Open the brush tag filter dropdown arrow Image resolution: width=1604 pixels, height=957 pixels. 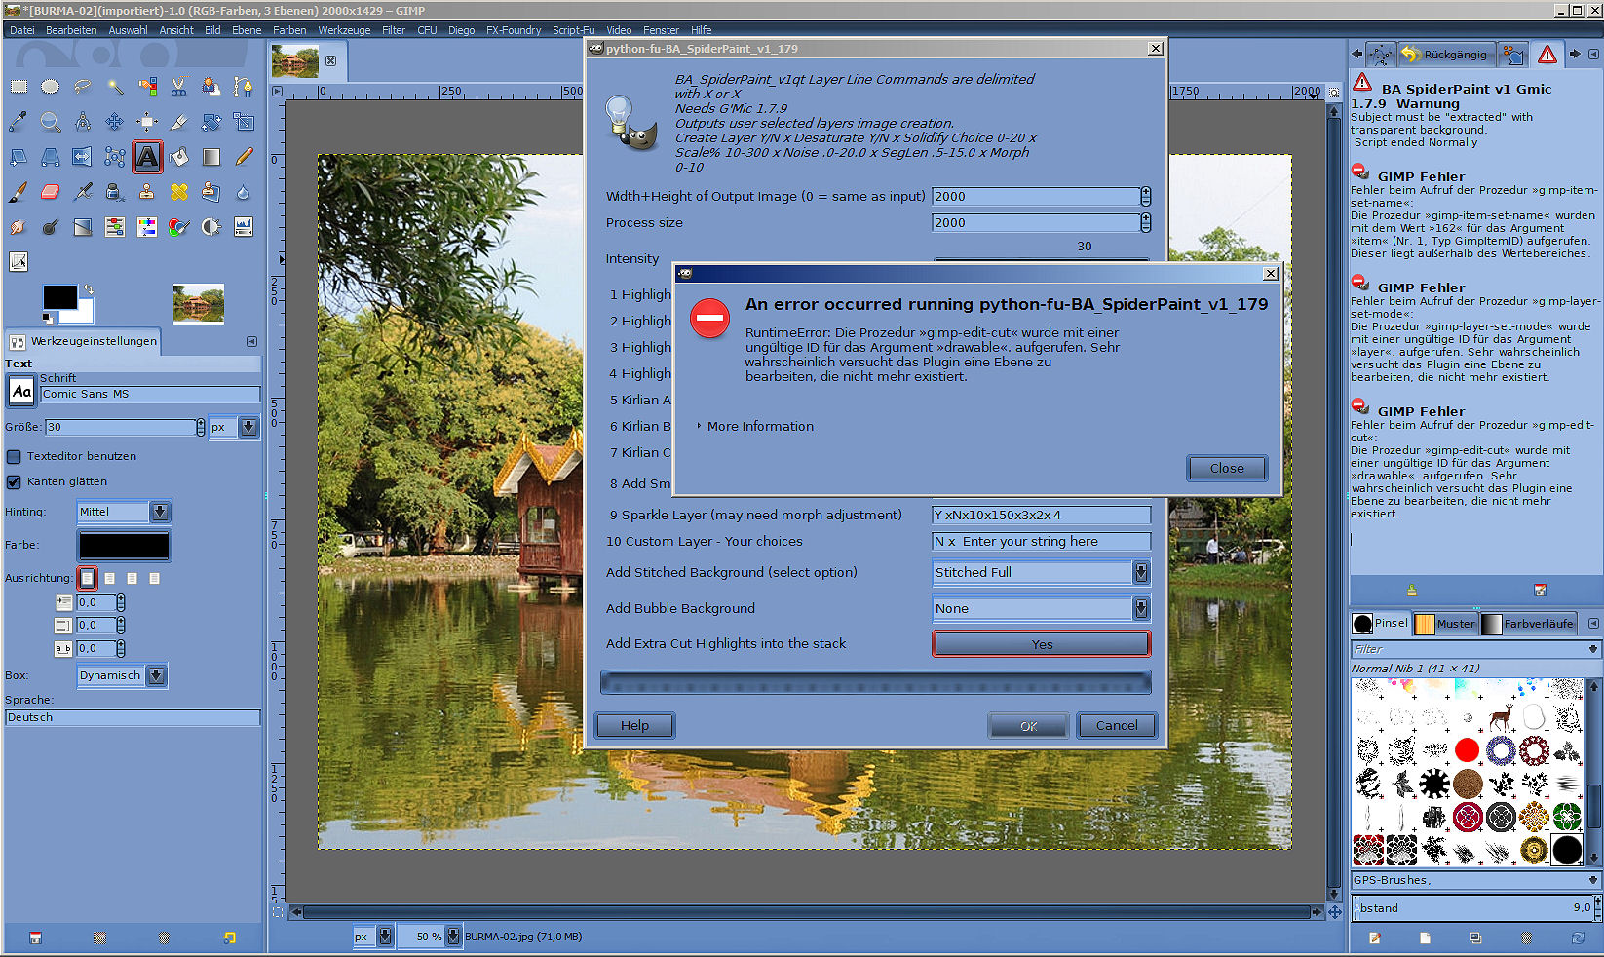pyautogui.click(x=1593, y=649)
